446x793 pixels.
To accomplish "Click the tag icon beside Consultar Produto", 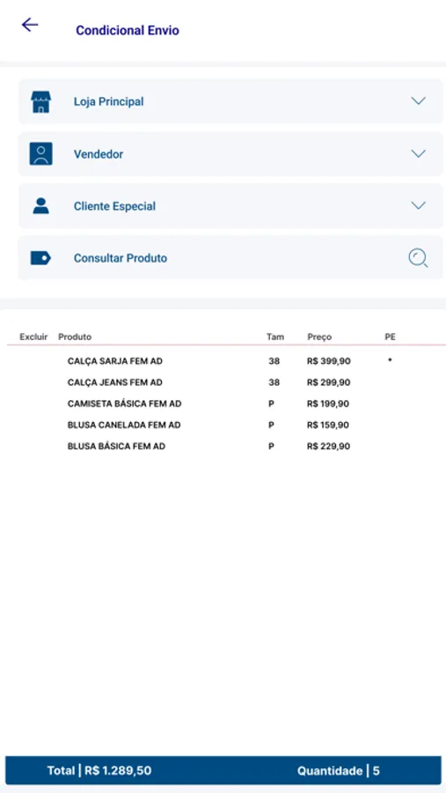I will 41,258.
